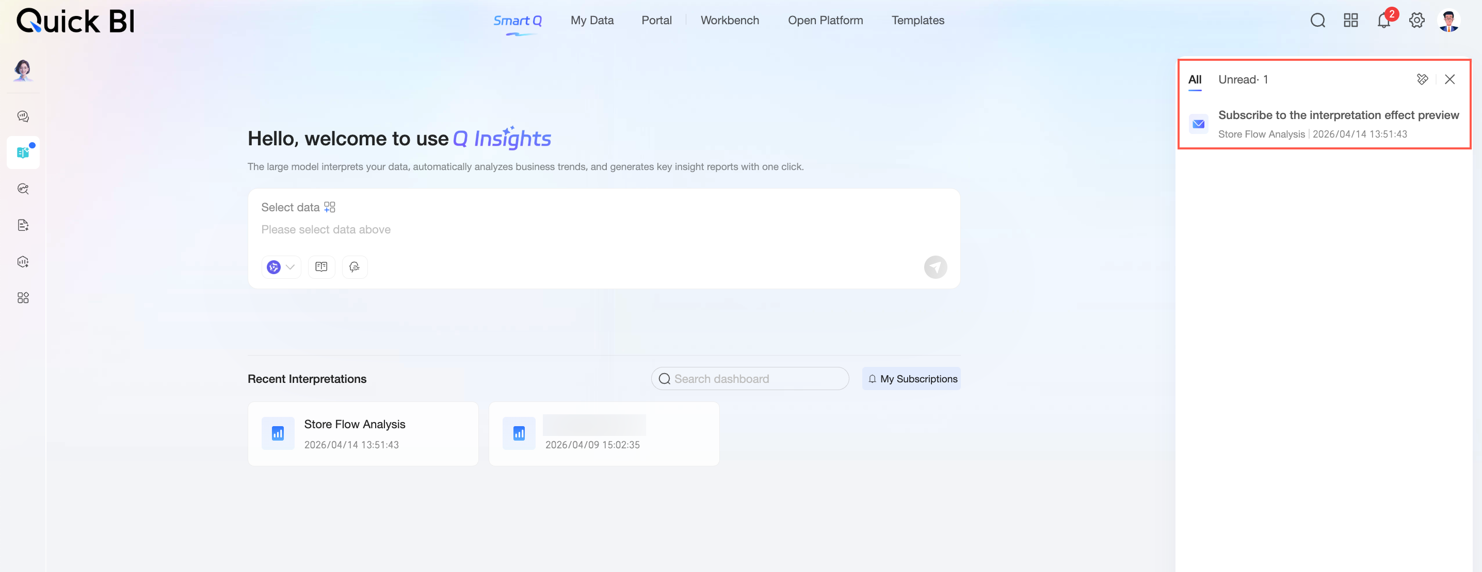Open the apps grid icon in header
1482x572 pixels.
[x=1350, y=21]
